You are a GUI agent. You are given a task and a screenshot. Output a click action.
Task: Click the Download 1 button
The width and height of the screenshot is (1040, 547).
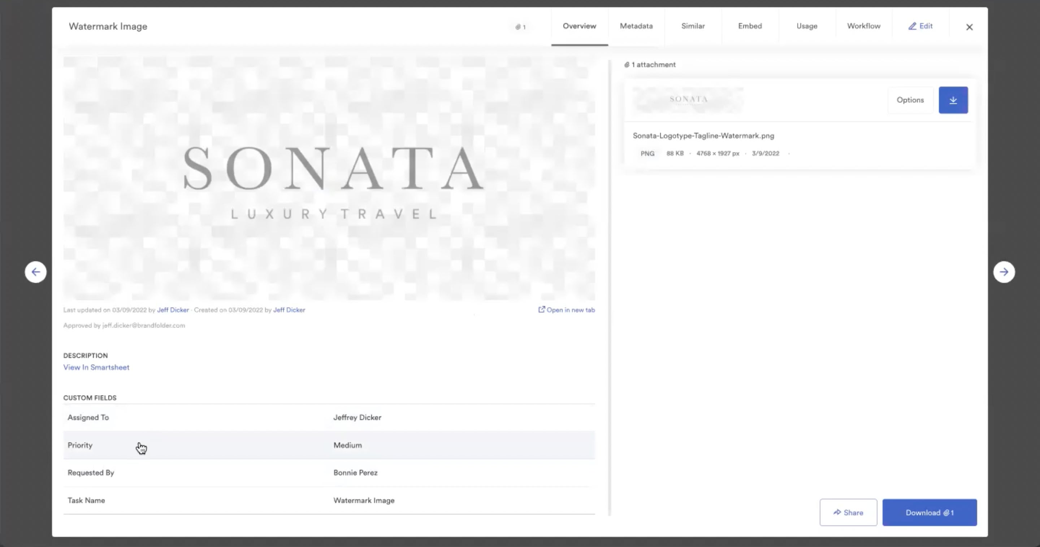[929, 512]
